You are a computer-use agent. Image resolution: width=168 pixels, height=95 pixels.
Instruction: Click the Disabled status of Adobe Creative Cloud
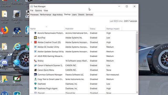(x=94, y=42)
